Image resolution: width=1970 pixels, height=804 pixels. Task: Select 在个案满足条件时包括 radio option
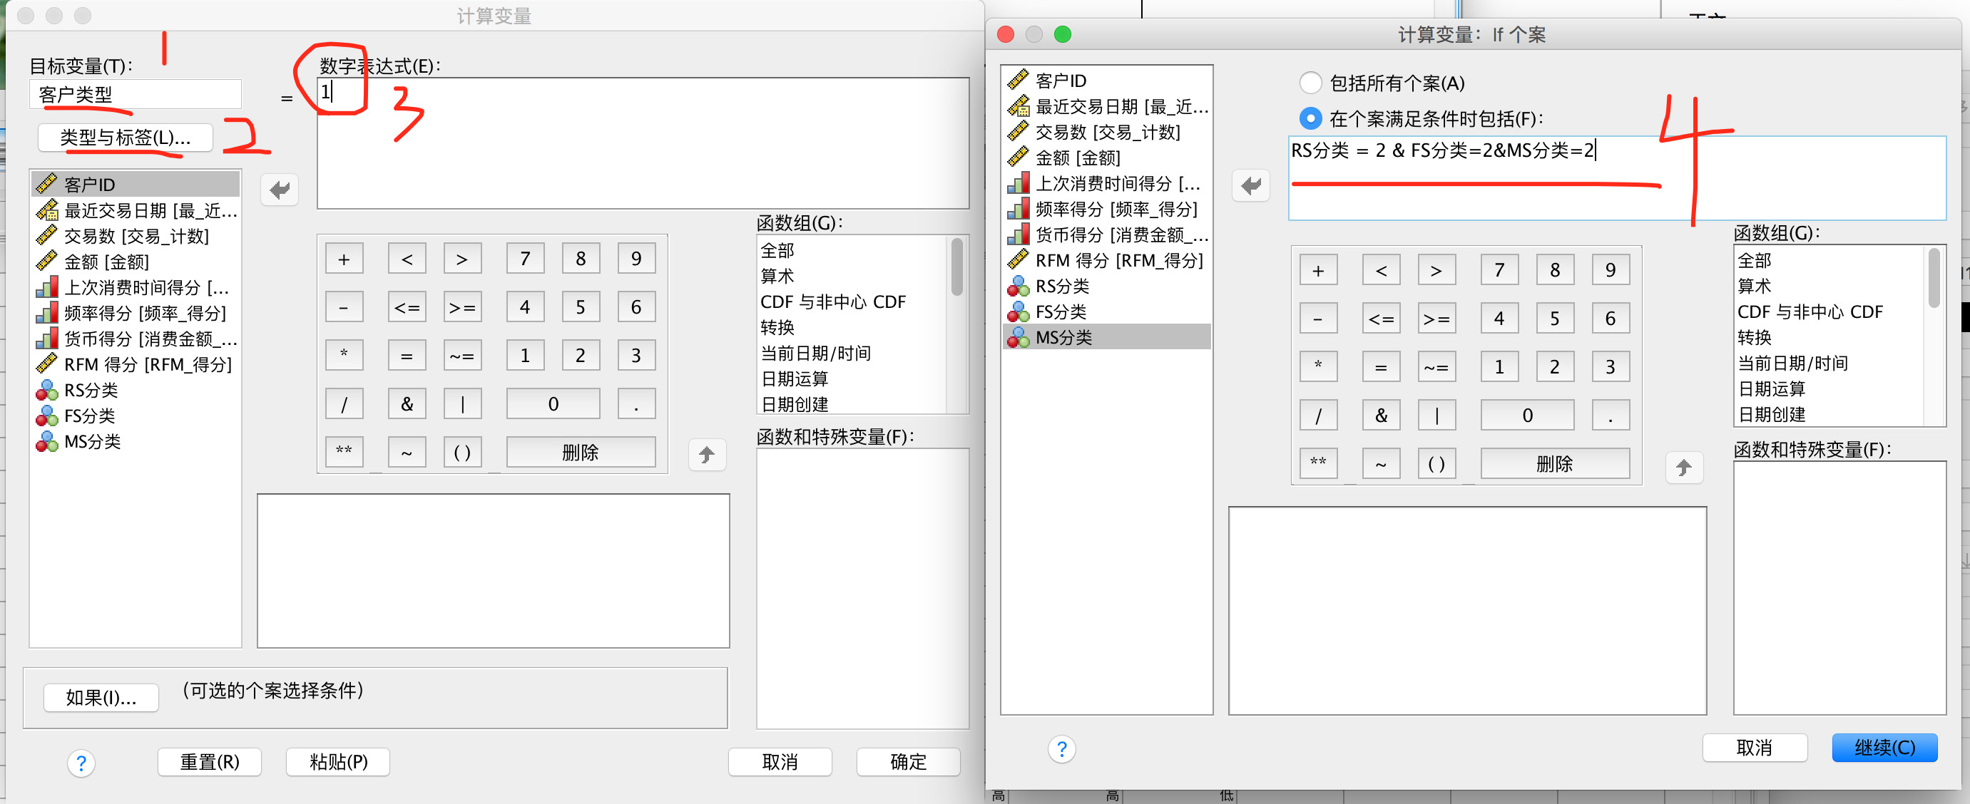[1310, 118]
